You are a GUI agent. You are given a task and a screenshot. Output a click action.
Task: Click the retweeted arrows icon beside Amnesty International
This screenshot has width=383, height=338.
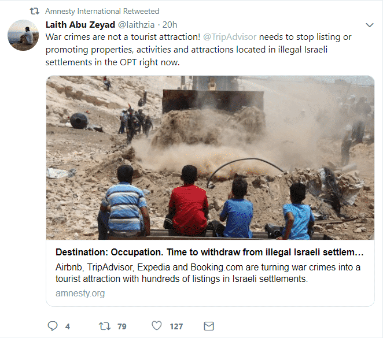(x=35, y=11)
